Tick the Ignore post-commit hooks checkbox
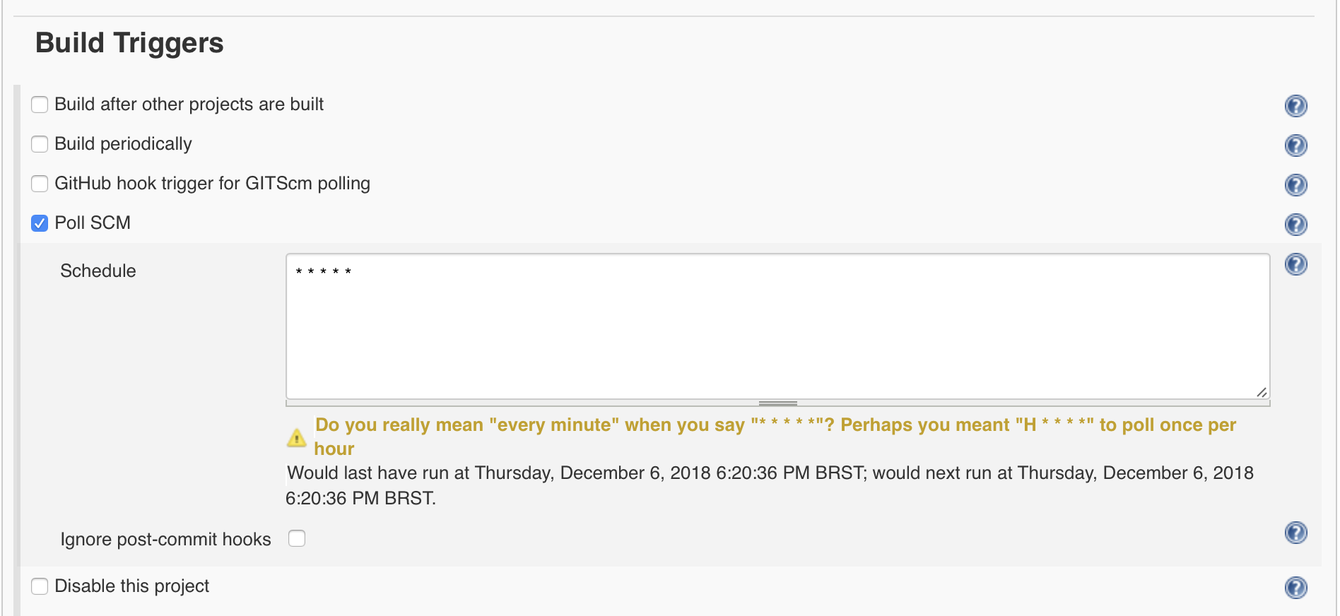Screen dimensions: 1340x616 297,539
